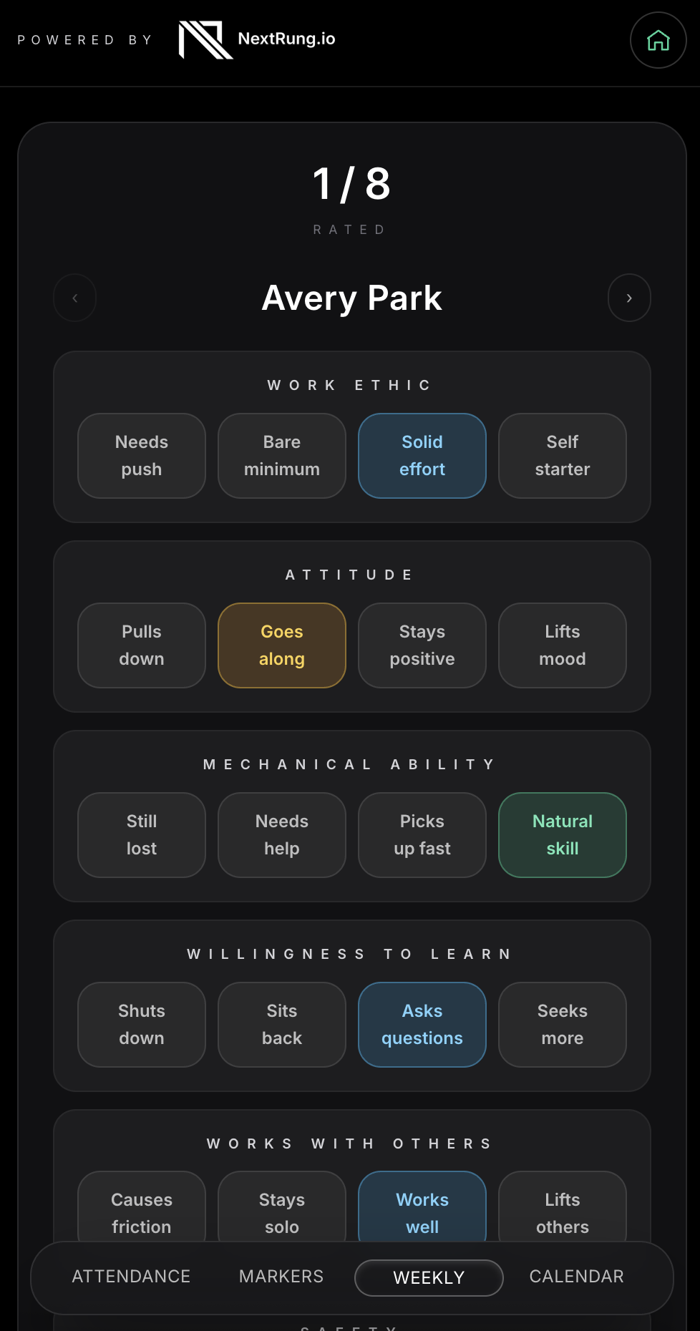Screen dimensions: 700x1331
Task: Go to the next worker using the right arrow
Action: 628,298
